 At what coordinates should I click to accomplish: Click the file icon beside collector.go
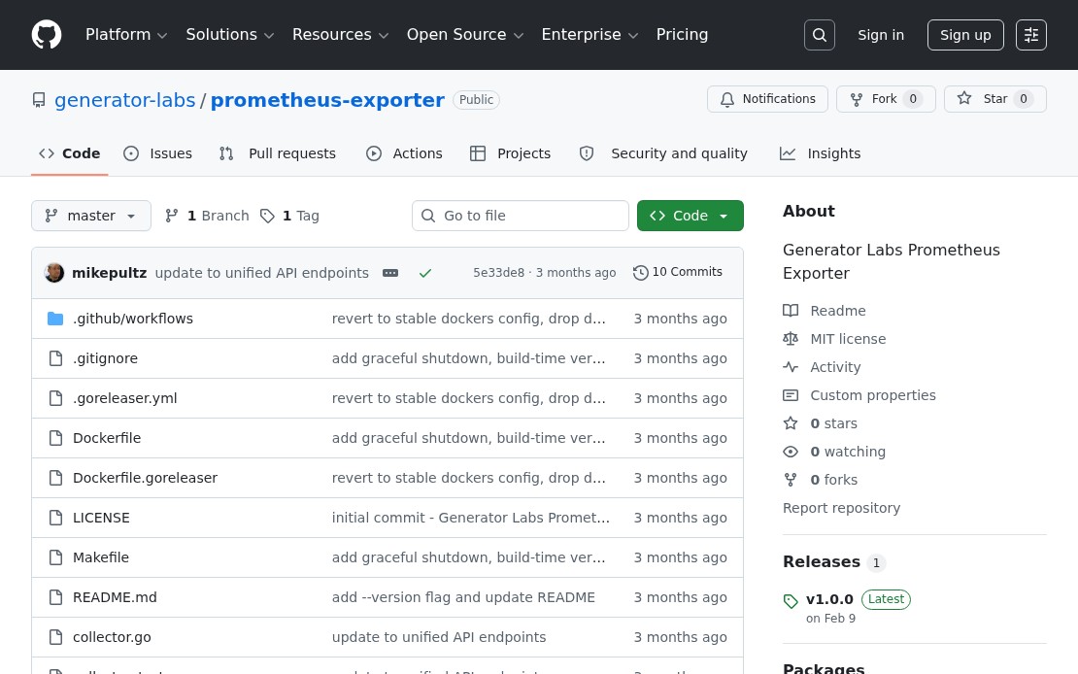click(55, 637)
